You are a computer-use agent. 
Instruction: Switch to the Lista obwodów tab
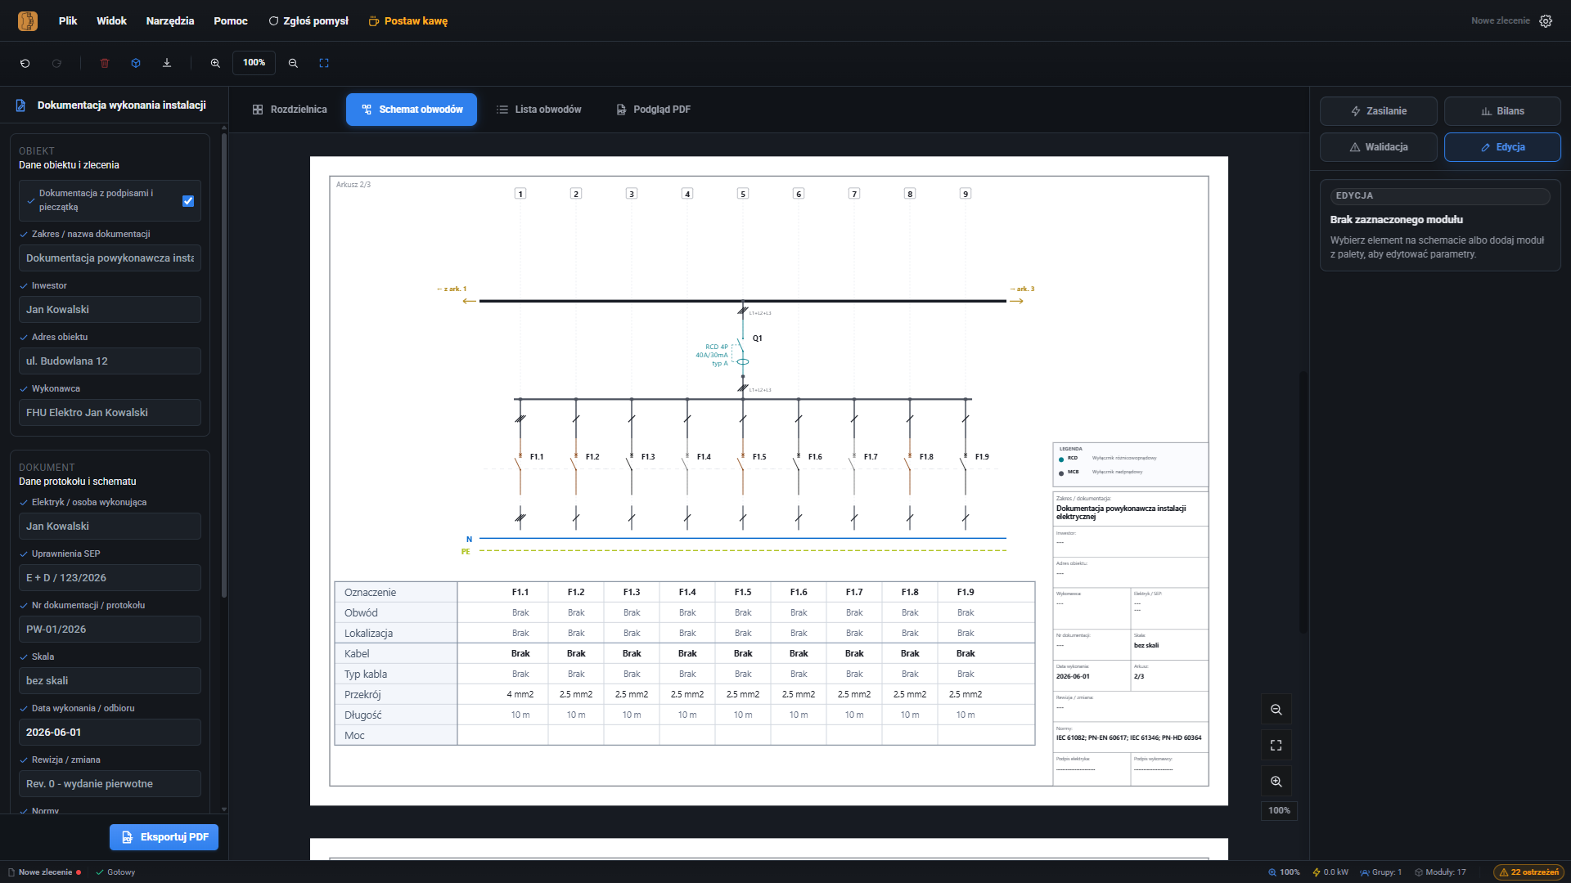[539, 110]
